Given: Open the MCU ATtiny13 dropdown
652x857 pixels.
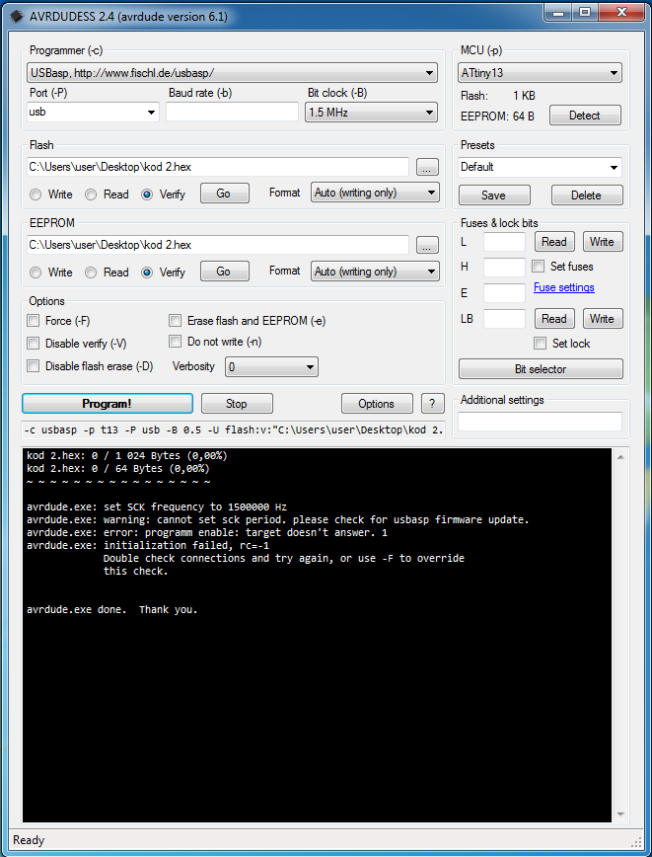Looking at the screenshot, I should [x=540, y=73].
